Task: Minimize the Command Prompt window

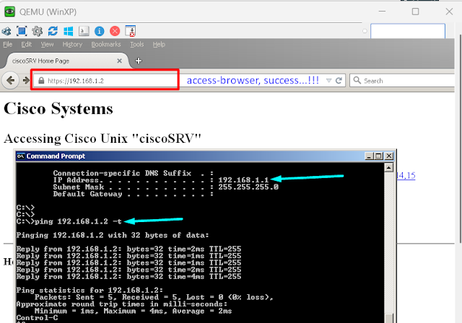Action: (369, 156)
